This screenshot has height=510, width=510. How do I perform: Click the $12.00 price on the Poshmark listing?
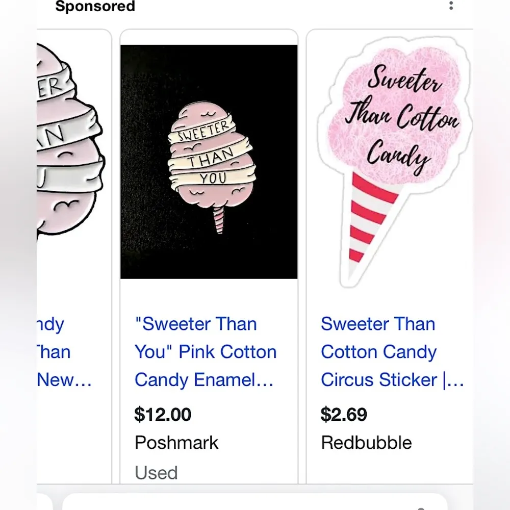163,415
